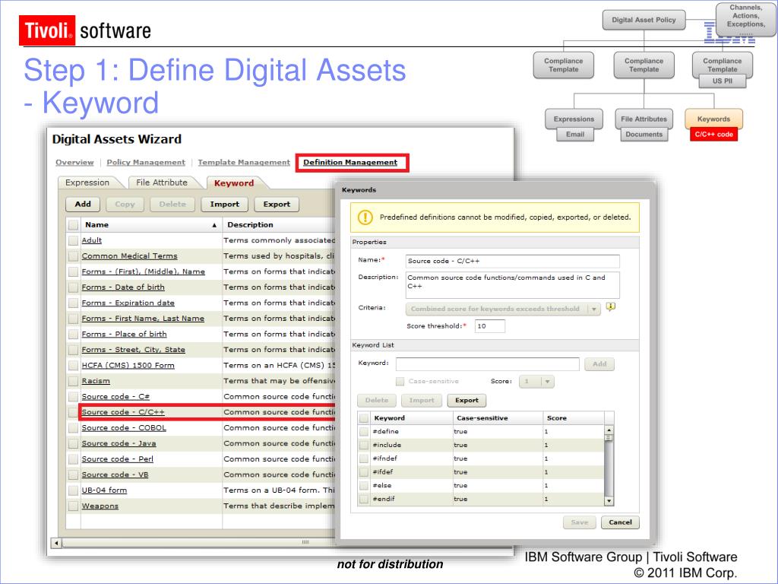Click the Name input field
Image resolution: width=778 pixels, height=584 pixels.
tap(513, 262)
